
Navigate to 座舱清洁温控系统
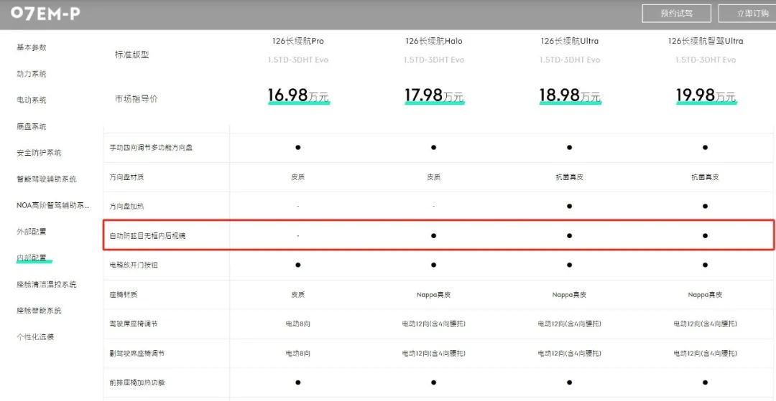point(46,285)
